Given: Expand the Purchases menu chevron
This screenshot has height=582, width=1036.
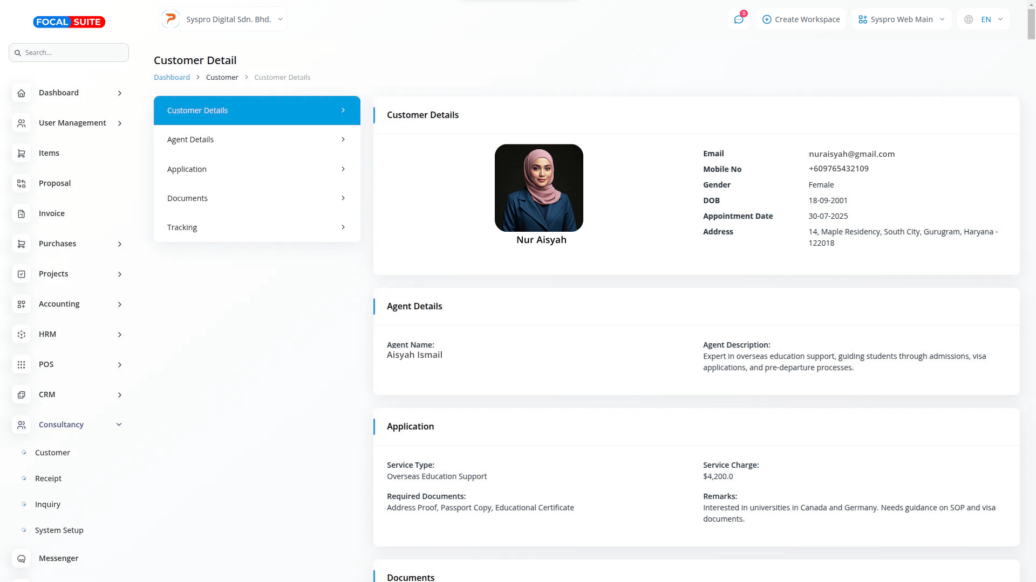Looking at the screenshot, I should (120, 244).
